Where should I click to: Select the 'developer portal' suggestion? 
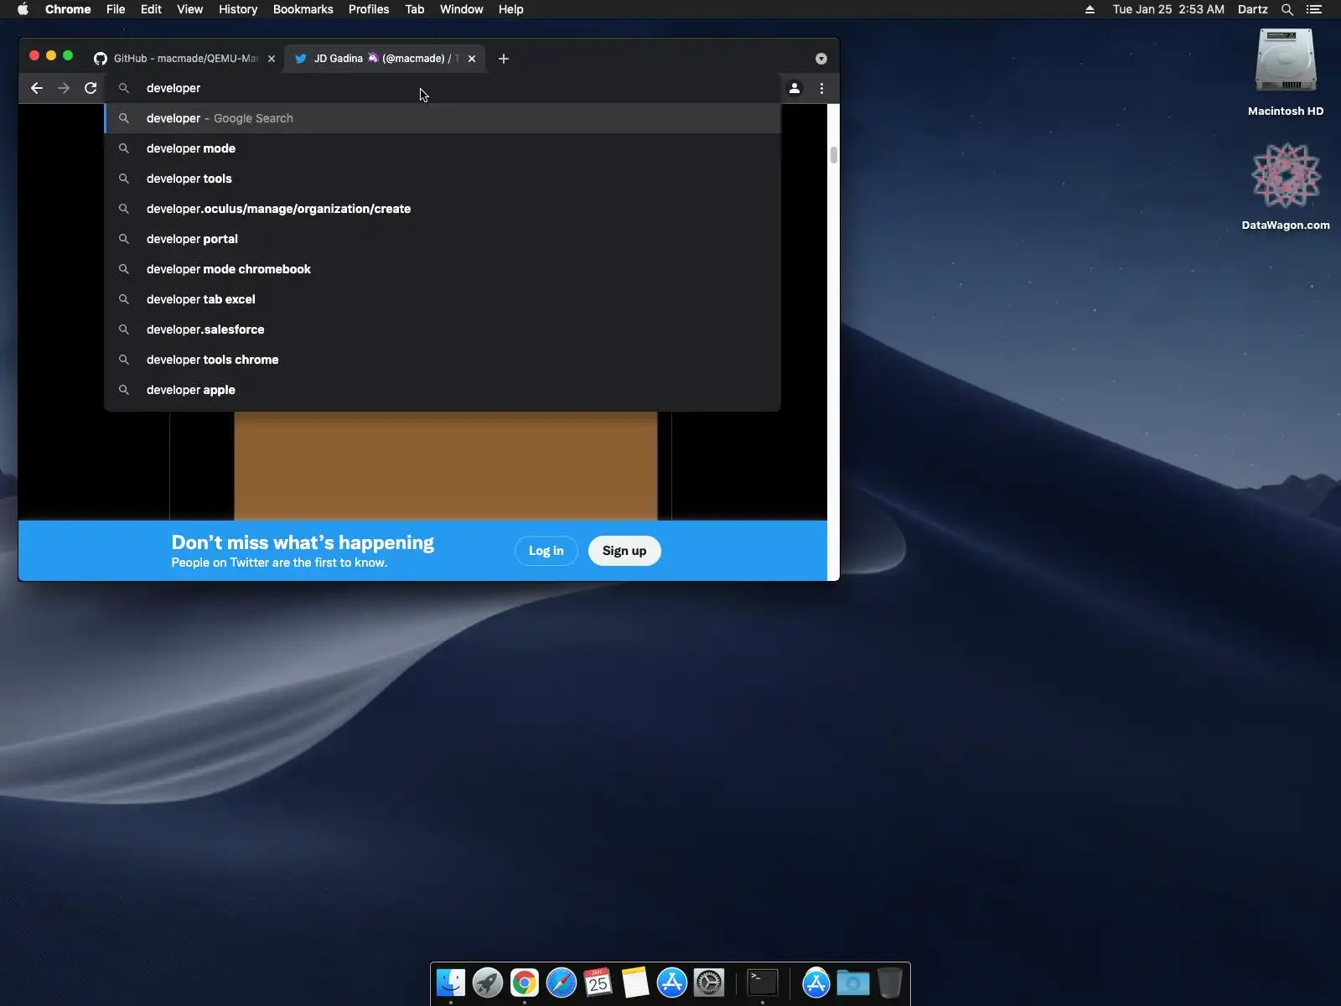point(443,239)
